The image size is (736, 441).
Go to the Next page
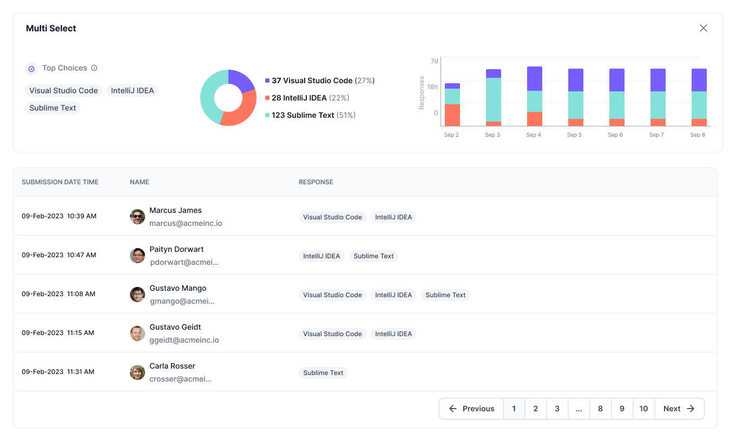tap(680, 409)
